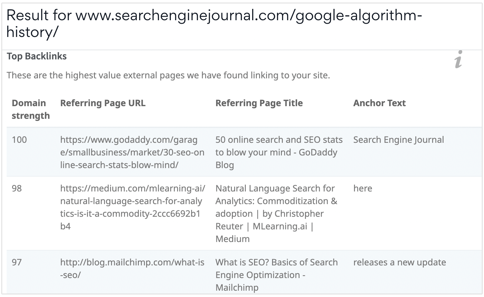Click the Referring Page Title column header

click(259, 103)
